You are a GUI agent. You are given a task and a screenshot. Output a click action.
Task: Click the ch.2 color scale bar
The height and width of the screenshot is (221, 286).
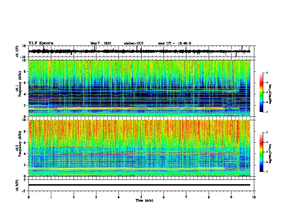coord(261,152)
